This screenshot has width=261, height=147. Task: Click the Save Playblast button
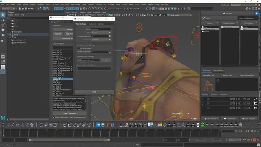tap(249, 118)
